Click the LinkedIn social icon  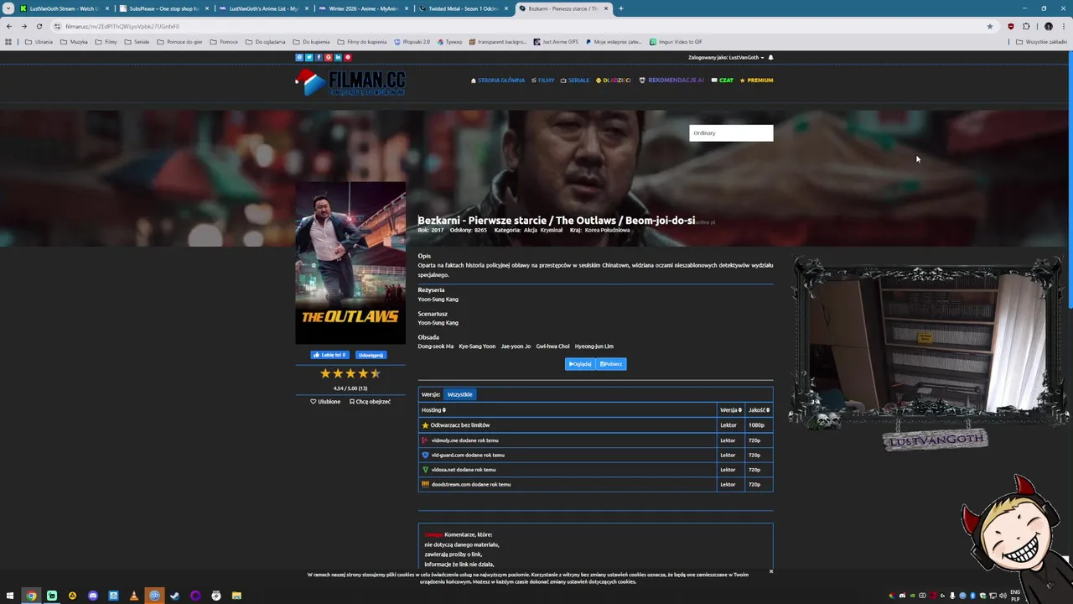click(338, 57)
